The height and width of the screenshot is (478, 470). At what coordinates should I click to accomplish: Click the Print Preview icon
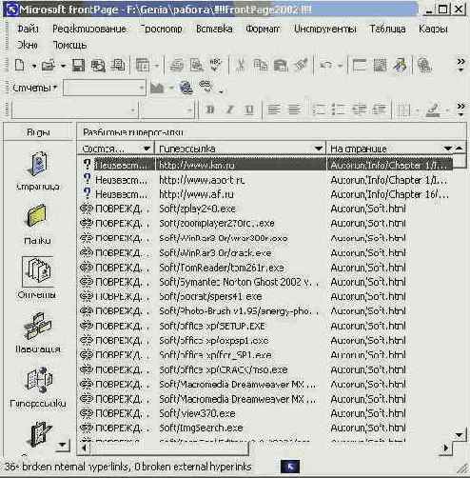click(197, 66)
